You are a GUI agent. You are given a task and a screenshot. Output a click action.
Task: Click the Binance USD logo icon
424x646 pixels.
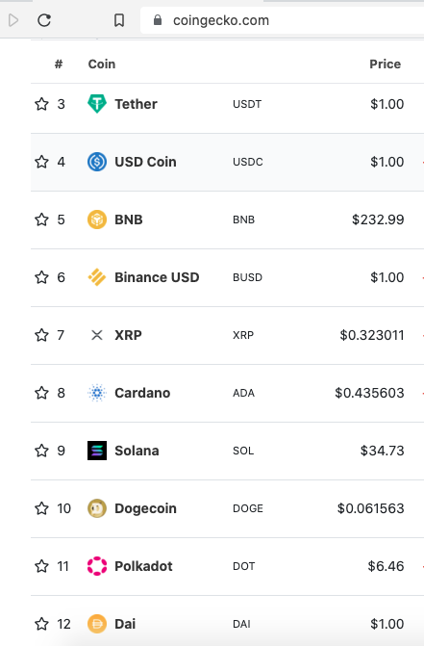click(97, 277)
